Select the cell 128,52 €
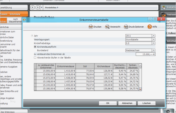The height and width of the screenshot is (113, 176). [x=104, y=78]
